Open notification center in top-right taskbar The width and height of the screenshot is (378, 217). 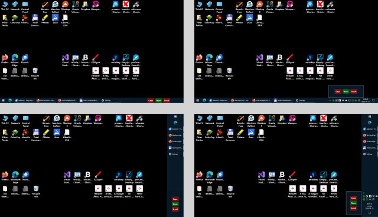374,100
